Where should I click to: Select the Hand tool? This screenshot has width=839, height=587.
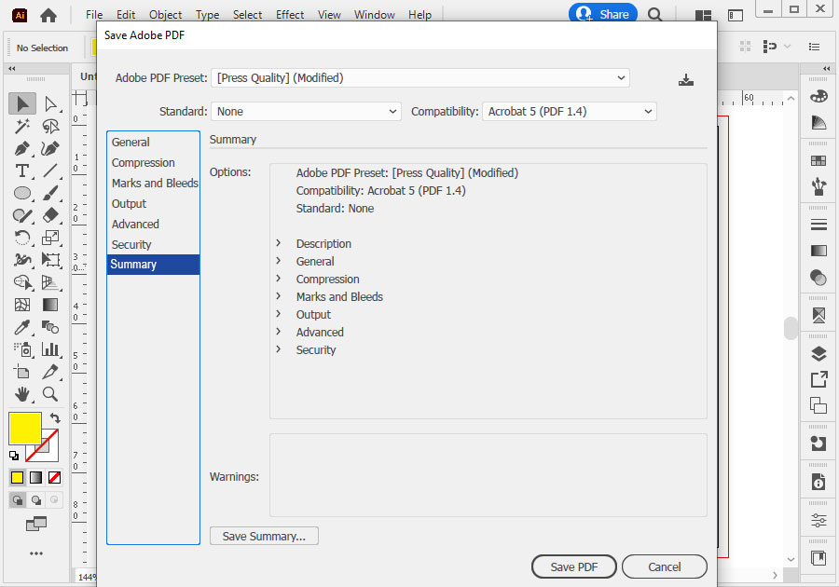tap(22, 394)
